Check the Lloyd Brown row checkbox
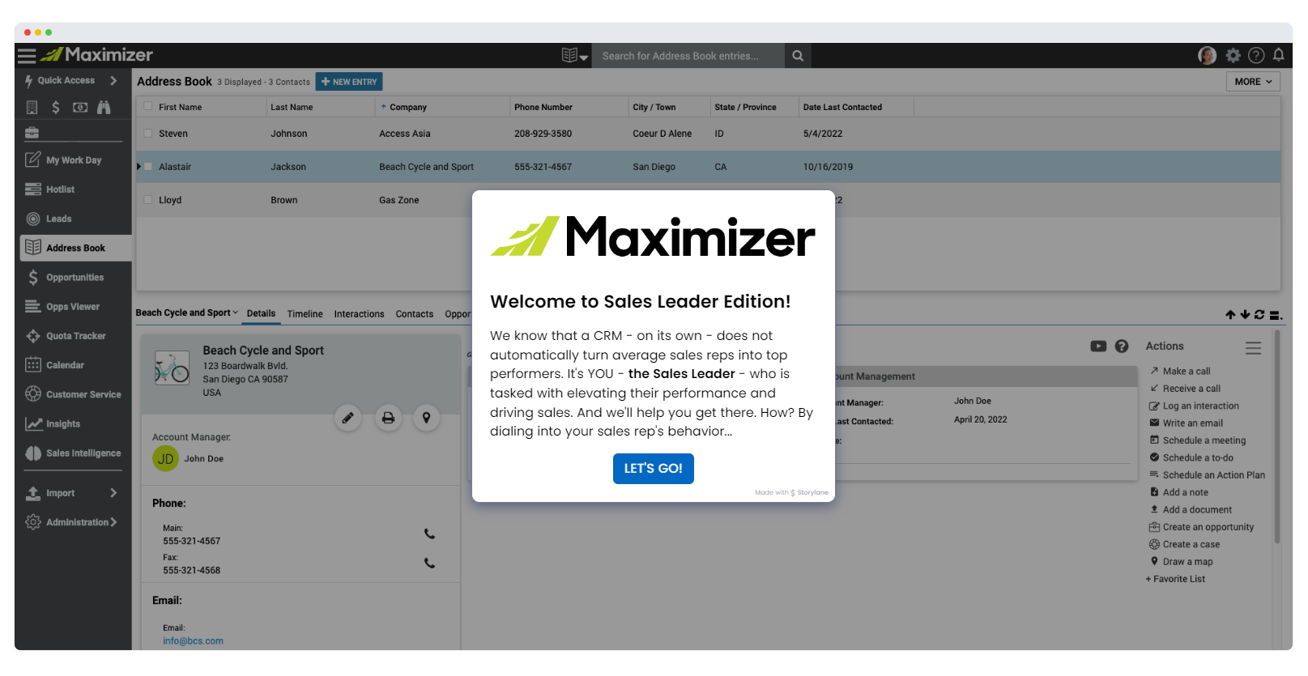 [148, 199]
